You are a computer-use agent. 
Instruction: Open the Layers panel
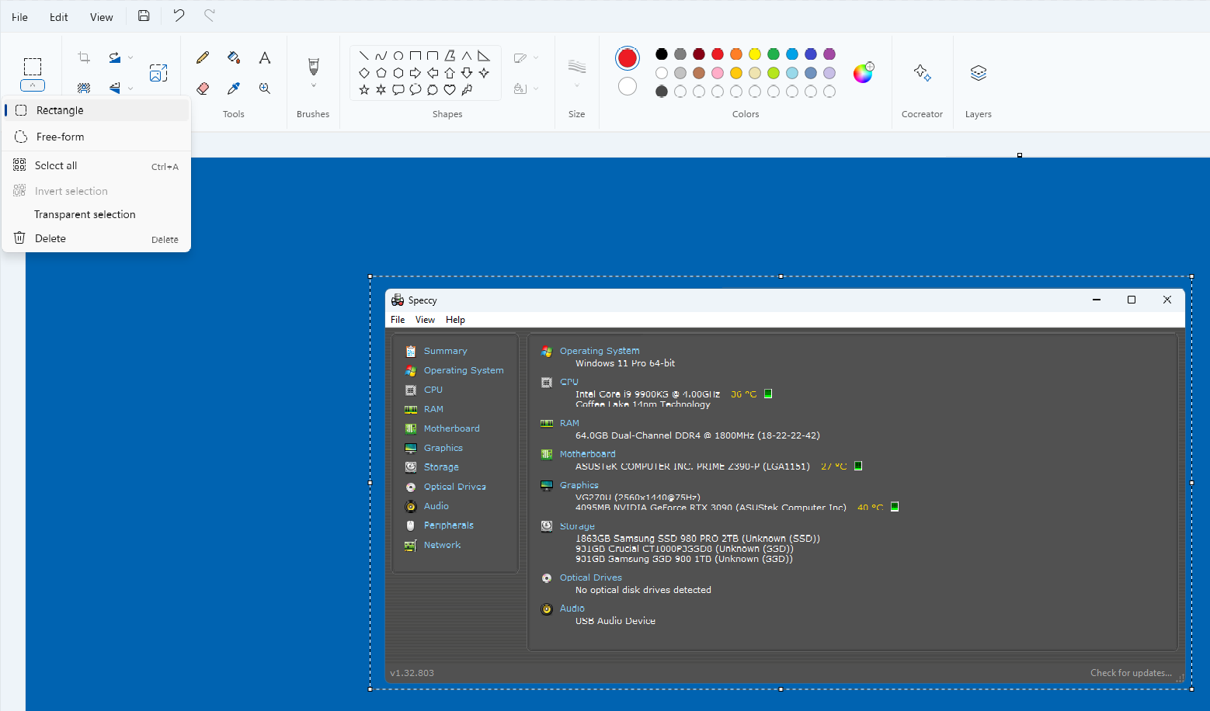point(979,72)
